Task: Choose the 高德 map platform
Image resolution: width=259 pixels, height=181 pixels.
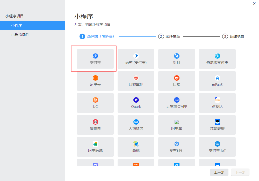Action: (136, 147)
